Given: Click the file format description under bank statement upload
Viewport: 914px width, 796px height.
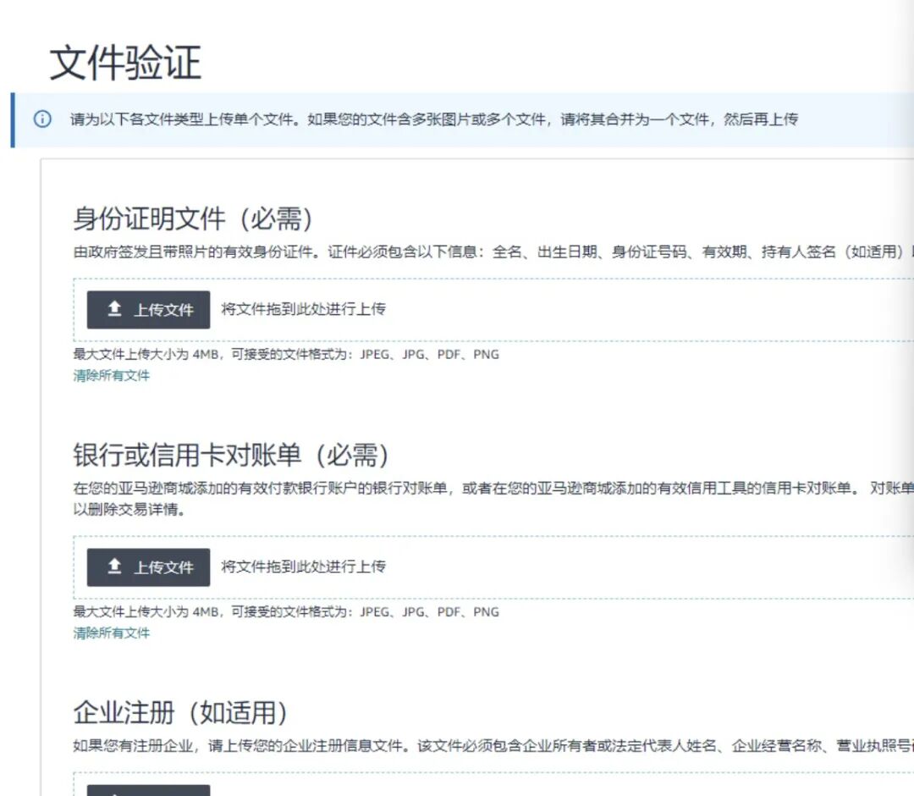Looking at the screenshot, I should [284, 612].
